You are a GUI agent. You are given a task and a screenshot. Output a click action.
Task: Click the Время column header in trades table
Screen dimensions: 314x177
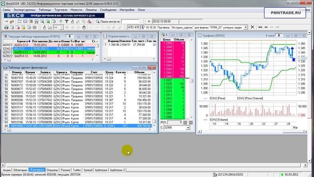point(30,72)
